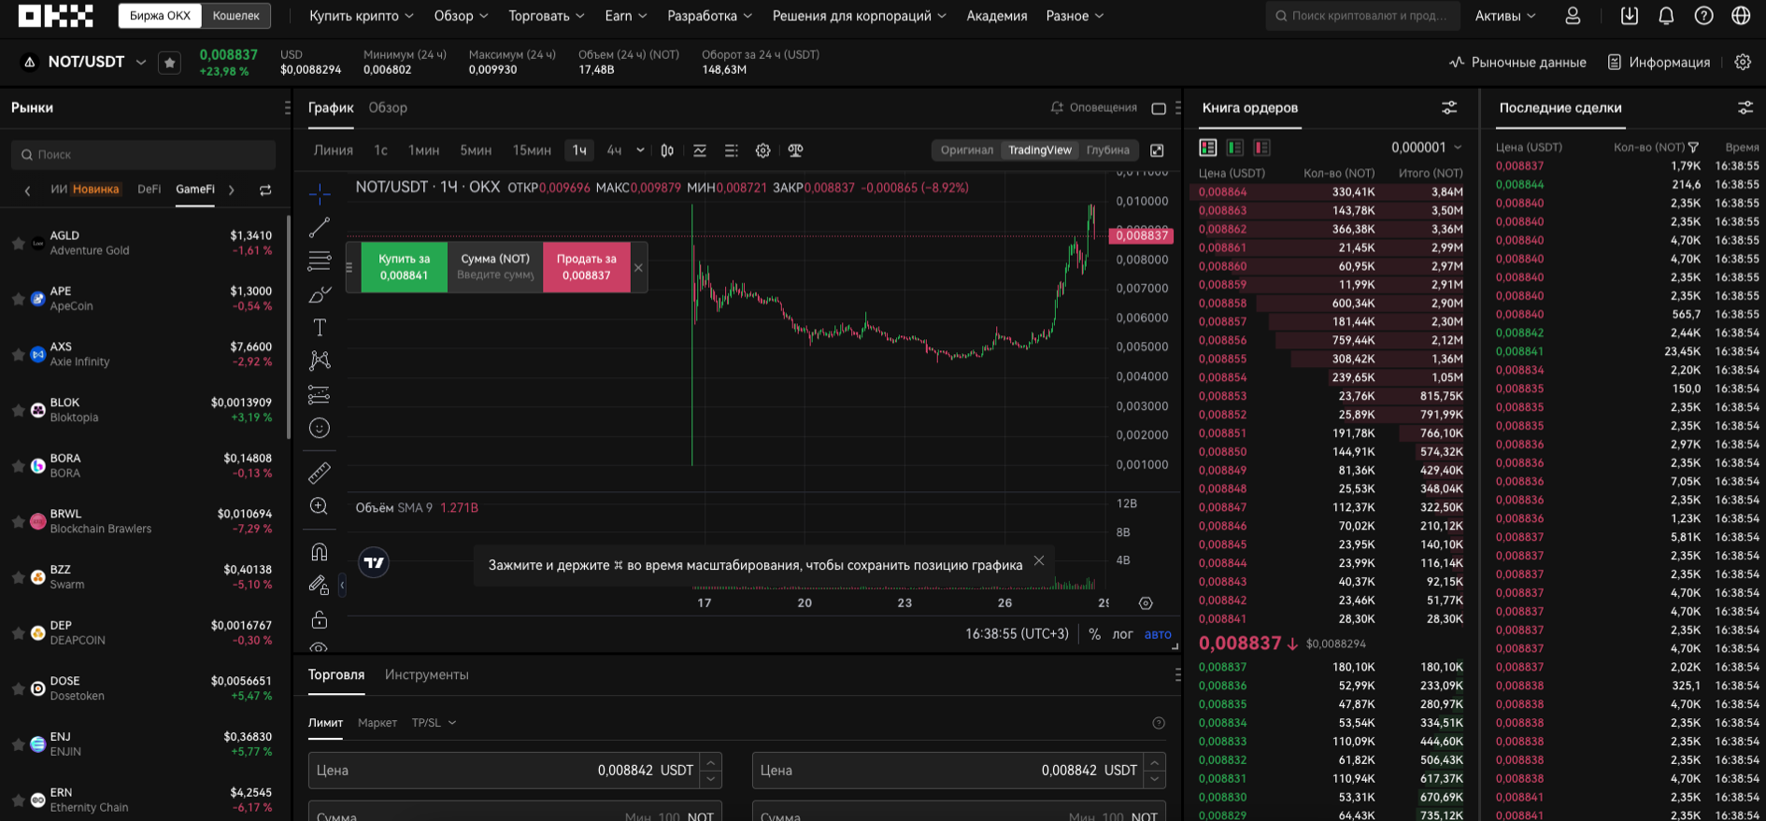
Task: Focus the markets search field
Action: coord(144,155)
